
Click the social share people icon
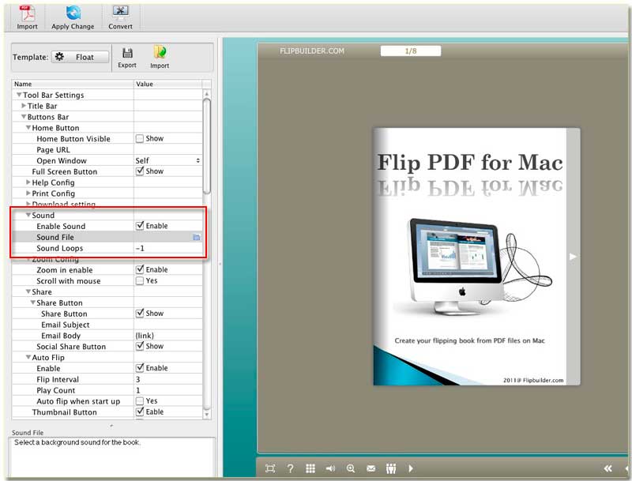pyautogui.click(x=390, y=468)
